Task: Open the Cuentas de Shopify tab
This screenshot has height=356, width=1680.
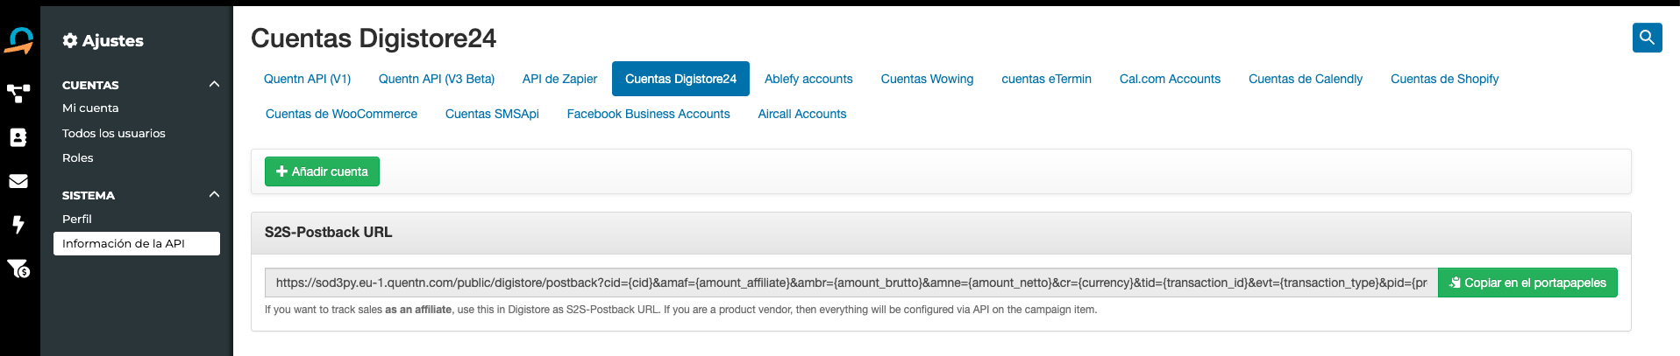Action: pyautogui.click(x=1444, y=79)
